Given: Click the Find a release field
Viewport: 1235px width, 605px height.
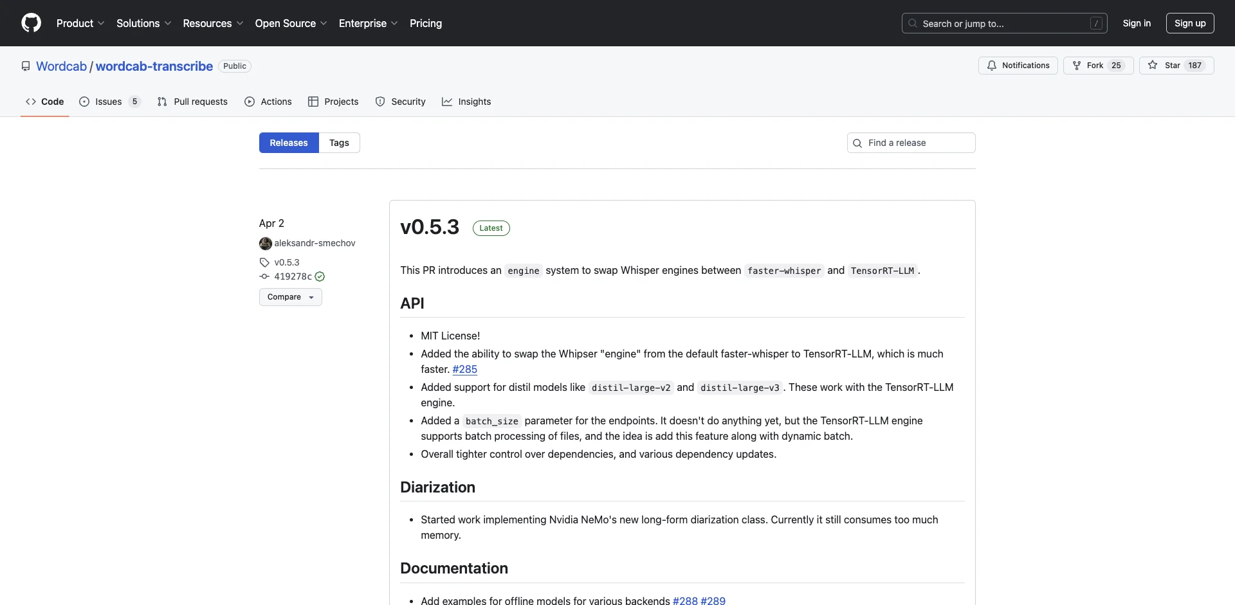Looking at the screenshot, I should (911, 143).
